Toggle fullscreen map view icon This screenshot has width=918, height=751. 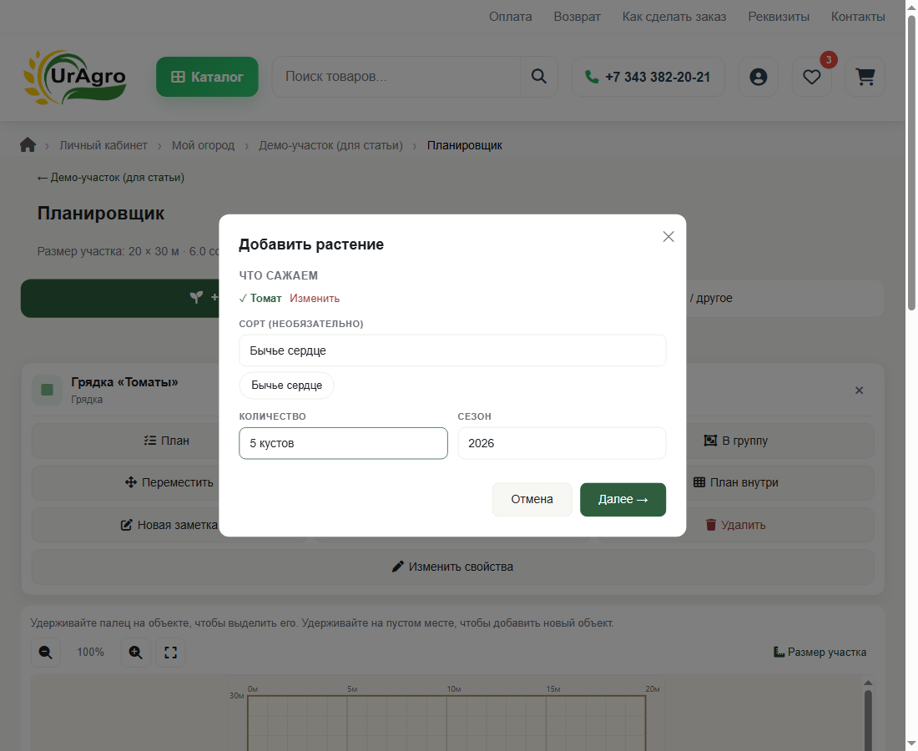tap(170, 652)
